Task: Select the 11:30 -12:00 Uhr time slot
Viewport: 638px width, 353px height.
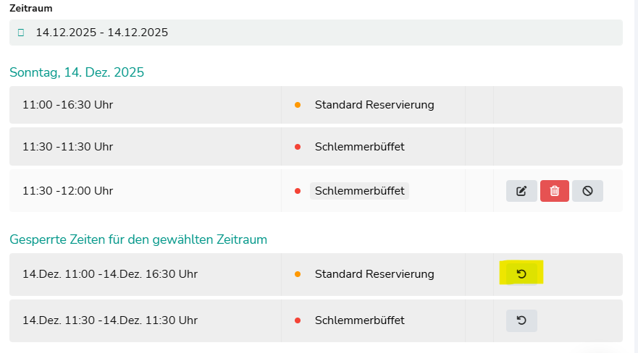Action: point(67,191)
